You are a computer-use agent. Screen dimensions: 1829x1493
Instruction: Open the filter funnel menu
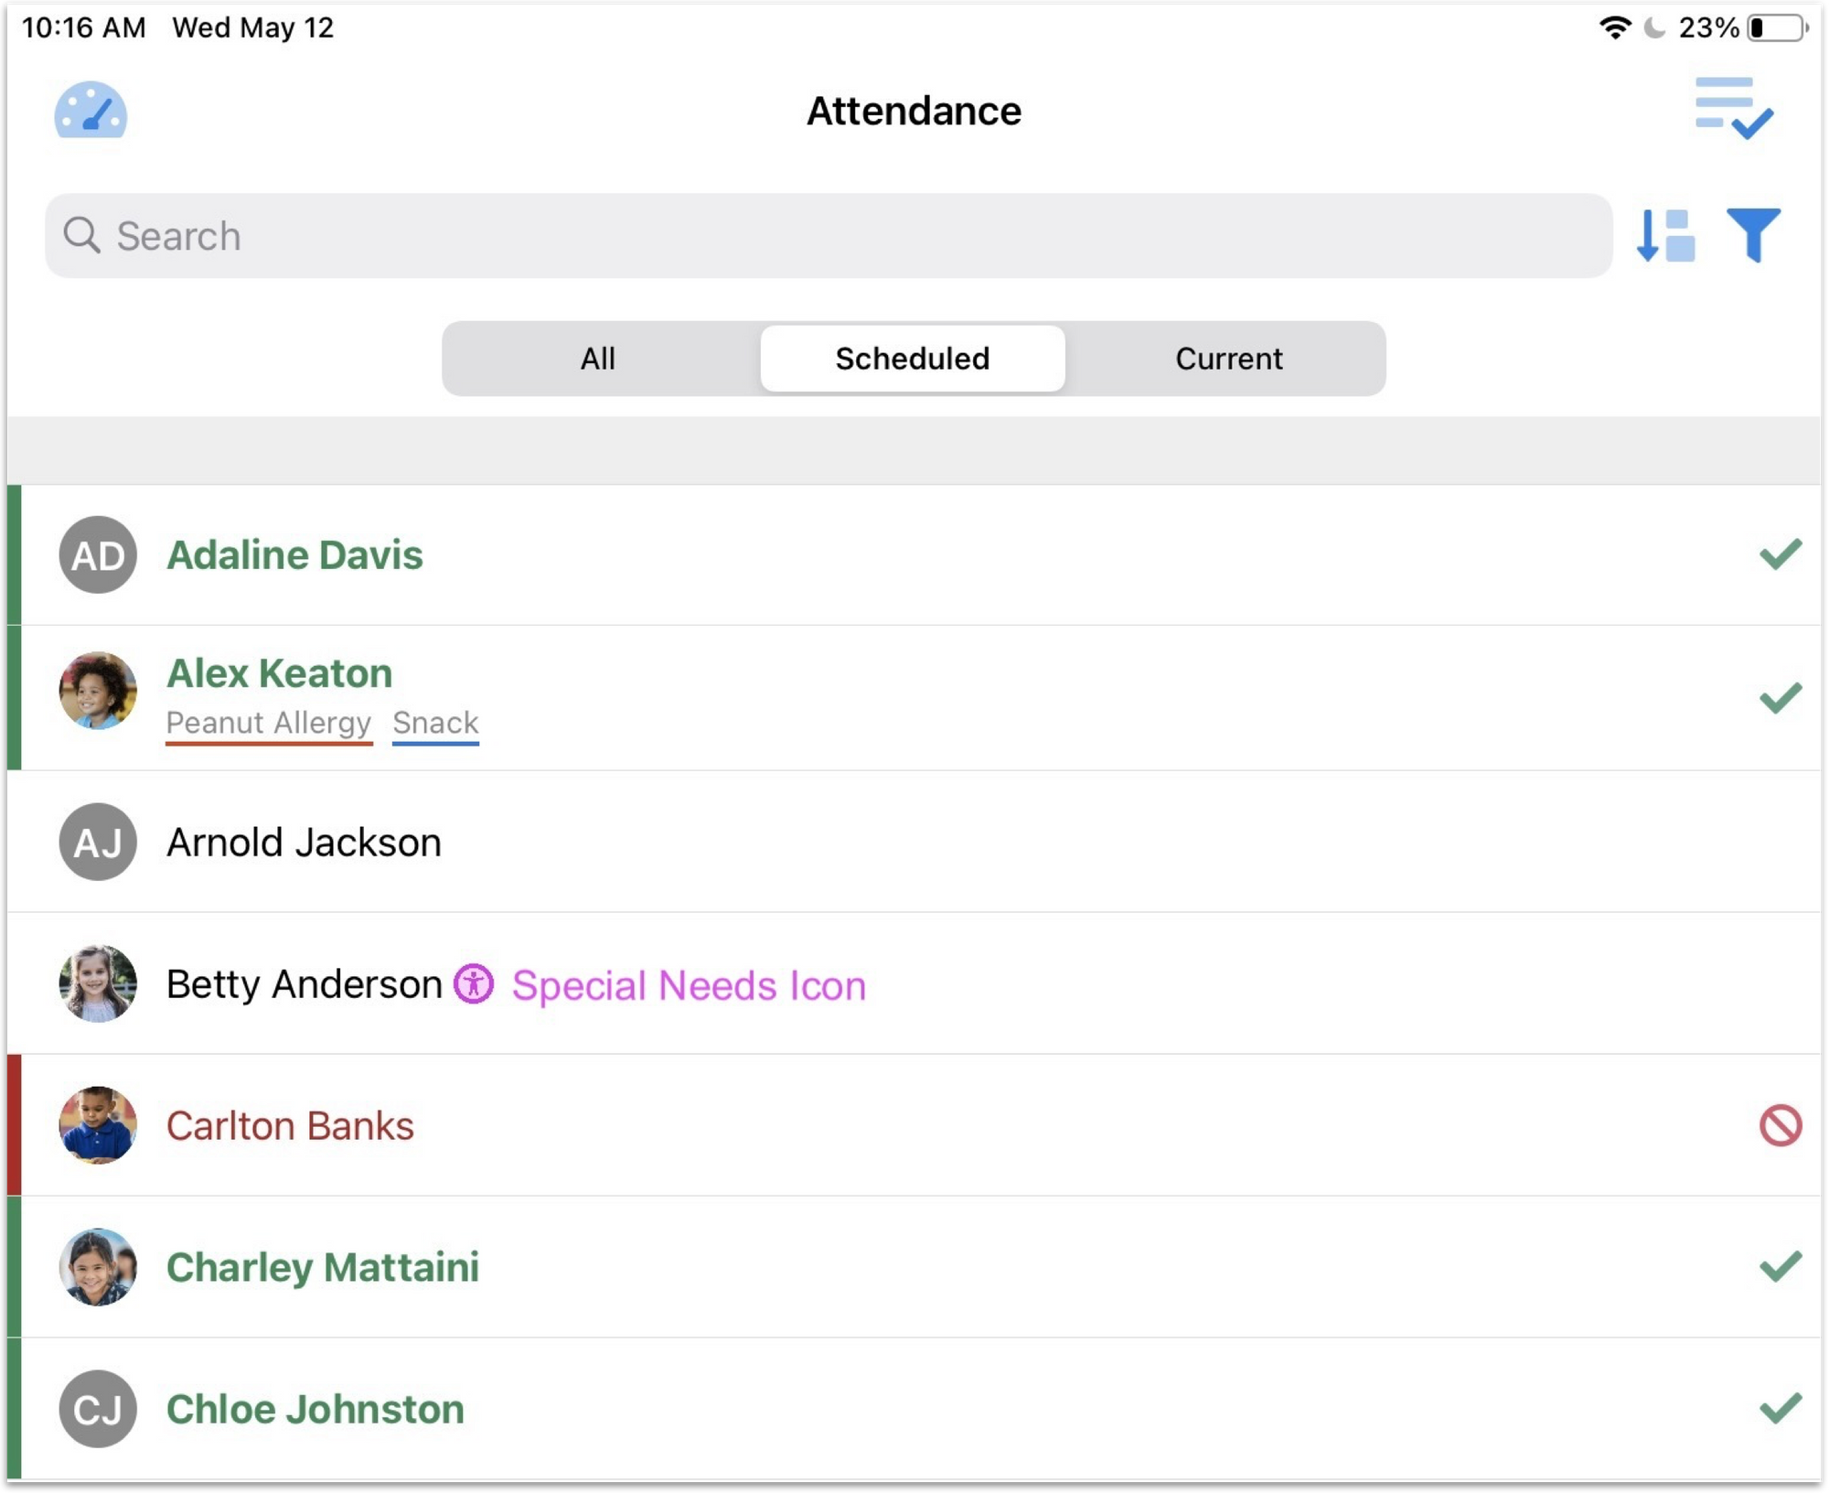(1753, 235)
